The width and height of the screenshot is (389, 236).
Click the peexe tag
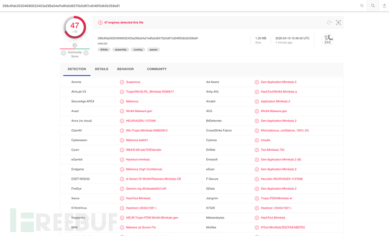153,50
